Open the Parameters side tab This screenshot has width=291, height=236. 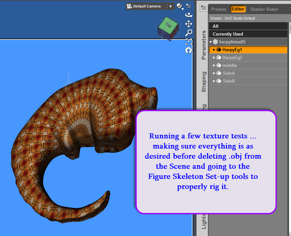point(204,45)
